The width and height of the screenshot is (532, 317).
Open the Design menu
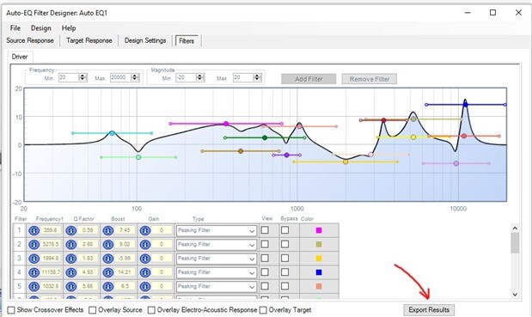click(x=41, y=28)
